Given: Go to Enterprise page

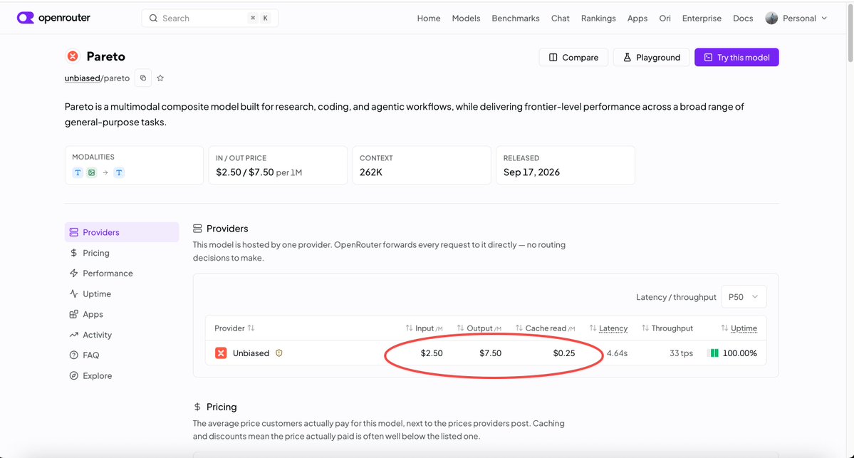Looking at the screenshot, I should (x=702, y=18).
